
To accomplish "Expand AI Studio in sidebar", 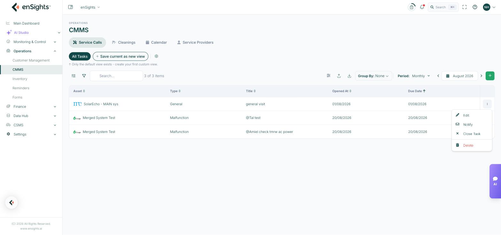I will tap(31, 33).
